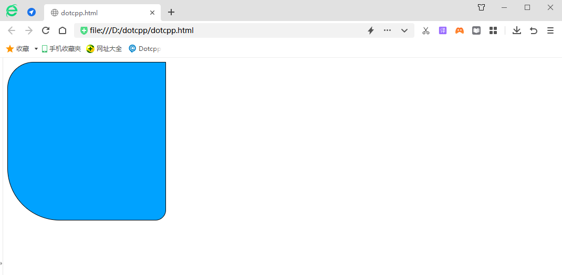This screenshot has height=275, width=562.
Task: Open the orange game controller icon
Action: (460, 30)
